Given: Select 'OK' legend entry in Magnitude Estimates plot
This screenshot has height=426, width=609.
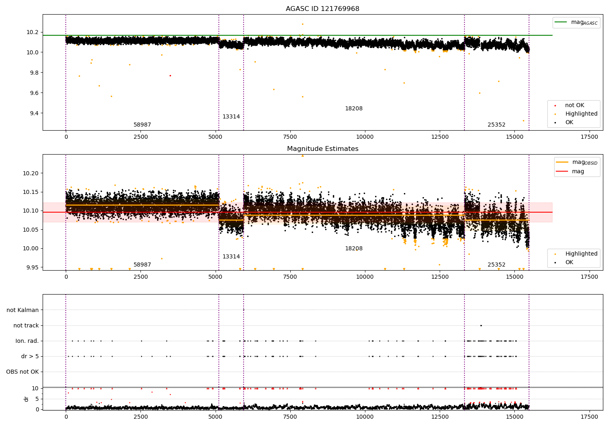Looking at the screenshot, I should point(569,262).
